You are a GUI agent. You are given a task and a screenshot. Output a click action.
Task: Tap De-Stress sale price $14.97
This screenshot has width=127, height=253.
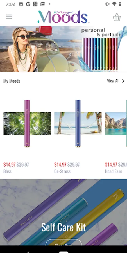(60, 165)
